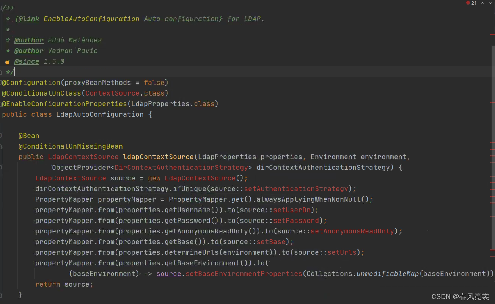Click the author name Vedran Pavic
Screen dimensions: 495x304
coord(73,51)
